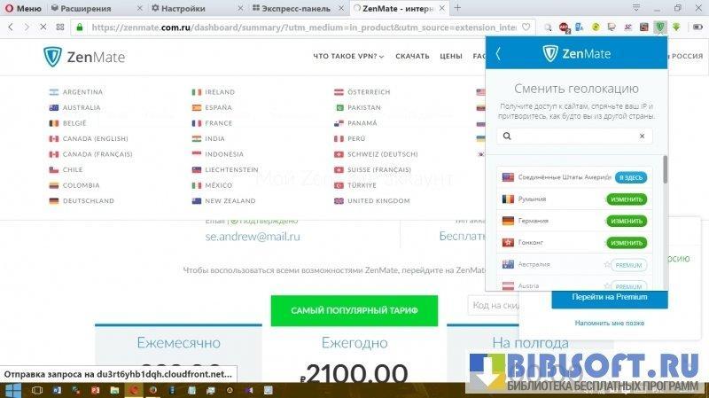Open a new browser tab

(457, 8)
